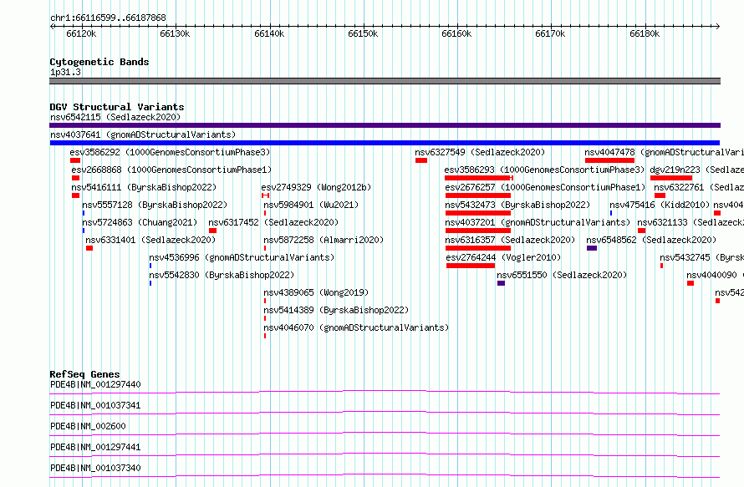
Task: Open nsv6327549 (Sedlazeck2020) variant
Action: click(480, 152)
